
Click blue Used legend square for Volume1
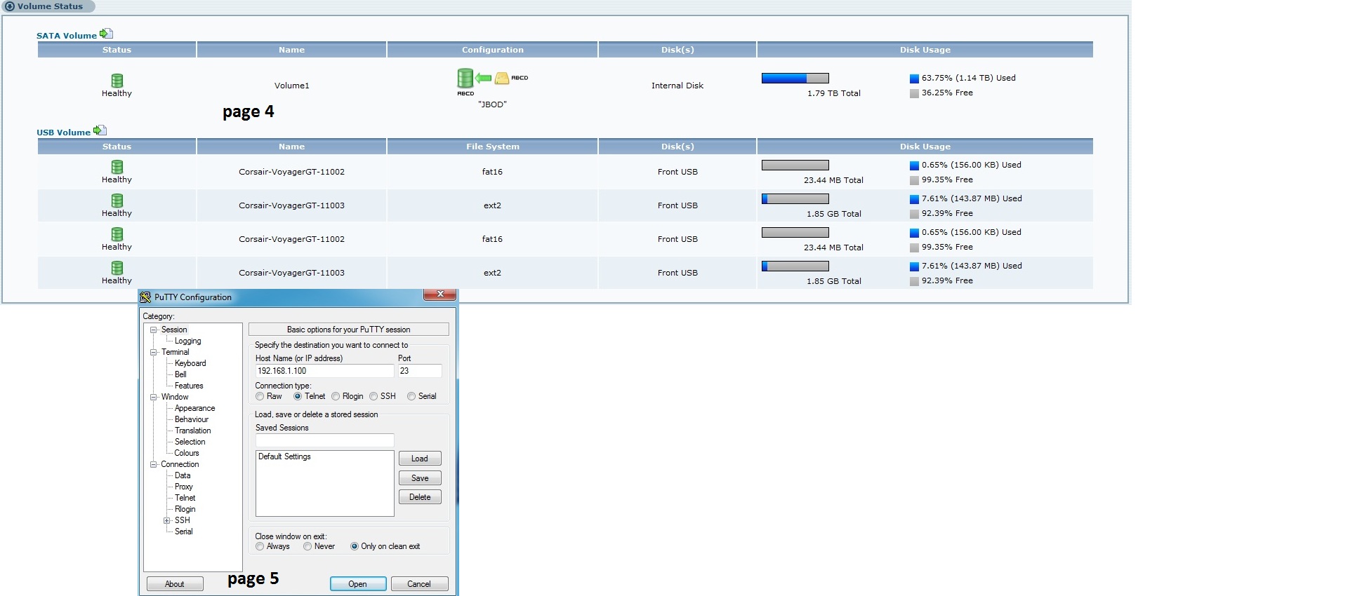914,79
